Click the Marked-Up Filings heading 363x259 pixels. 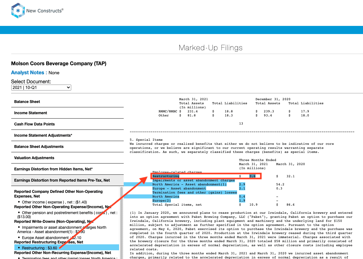coord(211,48)
